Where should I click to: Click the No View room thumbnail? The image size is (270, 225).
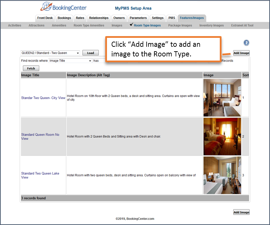coord(222,137)
